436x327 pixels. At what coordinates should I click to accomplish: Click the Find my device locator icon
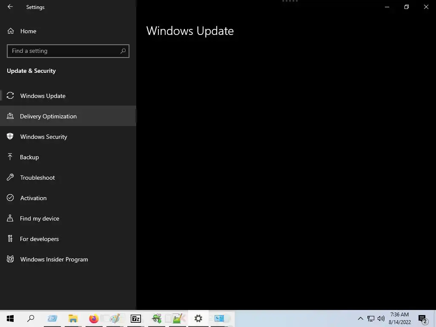pyautogui.click(x=10, y=218)
